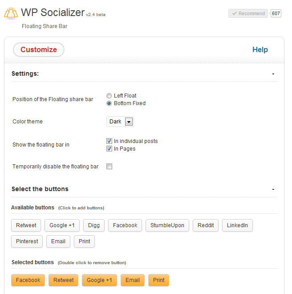Collapse the Select the buttons section
The image size is (292, 294).
(x=273, y=189)
